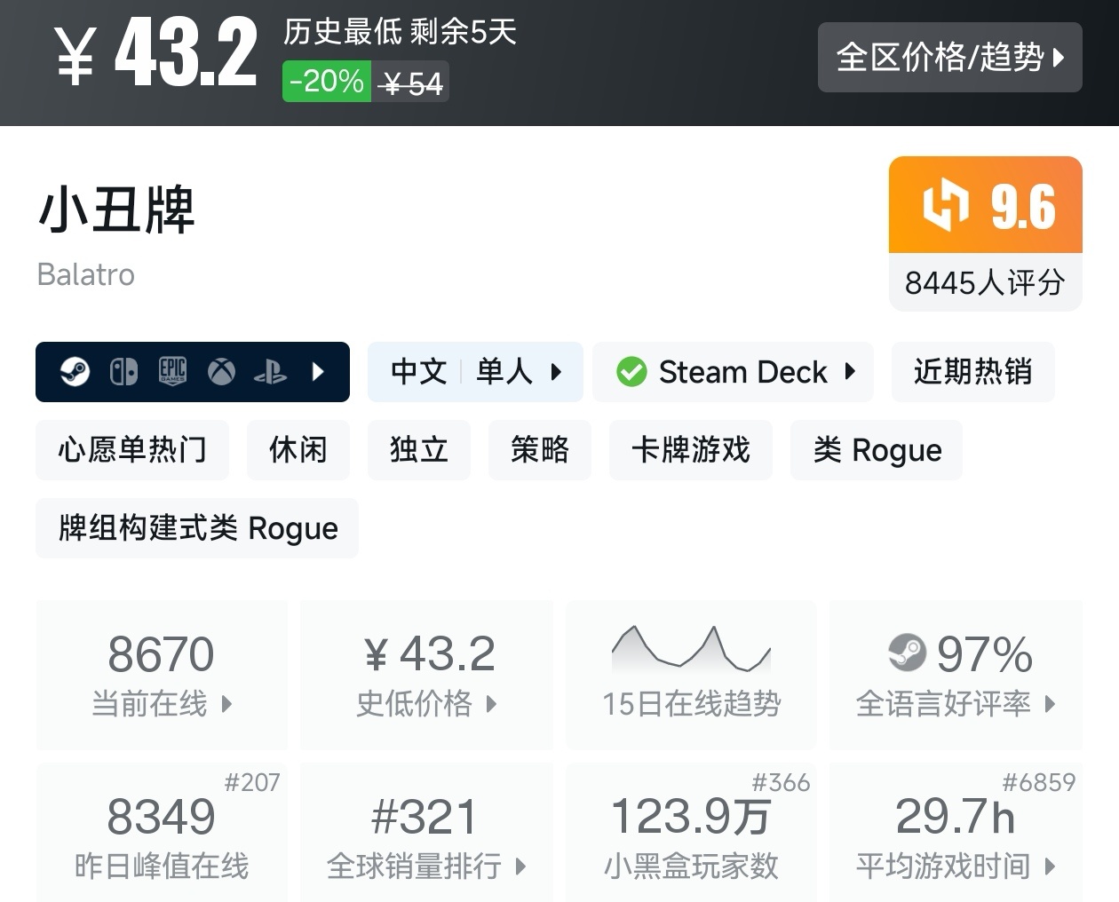The height and width of the screenshot is (902, 1119).
Task: Open 史低价格 ¥43.2 stat card
Action: [x=427, y=675]
